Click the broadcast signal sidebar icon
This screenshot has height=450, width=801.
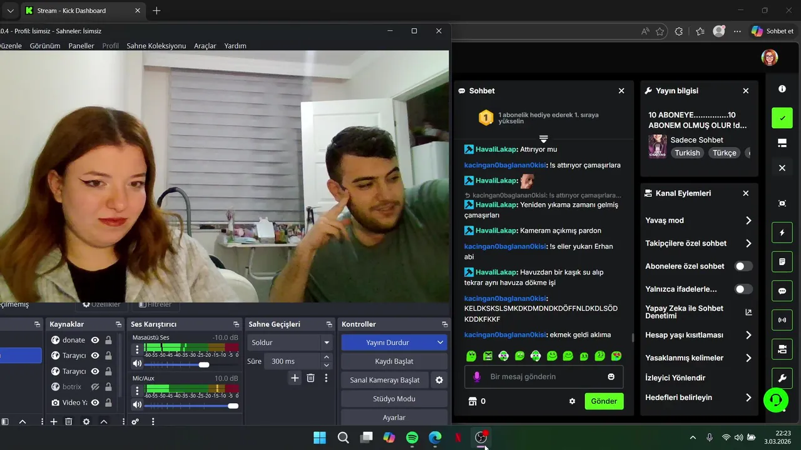(x=782, y=320)
